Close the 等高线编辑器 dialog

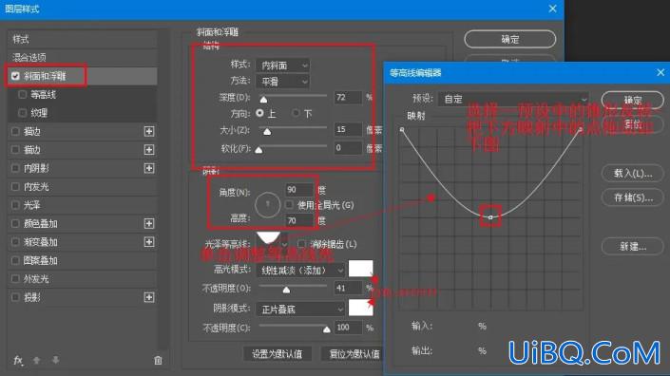(x=660, y=72)
